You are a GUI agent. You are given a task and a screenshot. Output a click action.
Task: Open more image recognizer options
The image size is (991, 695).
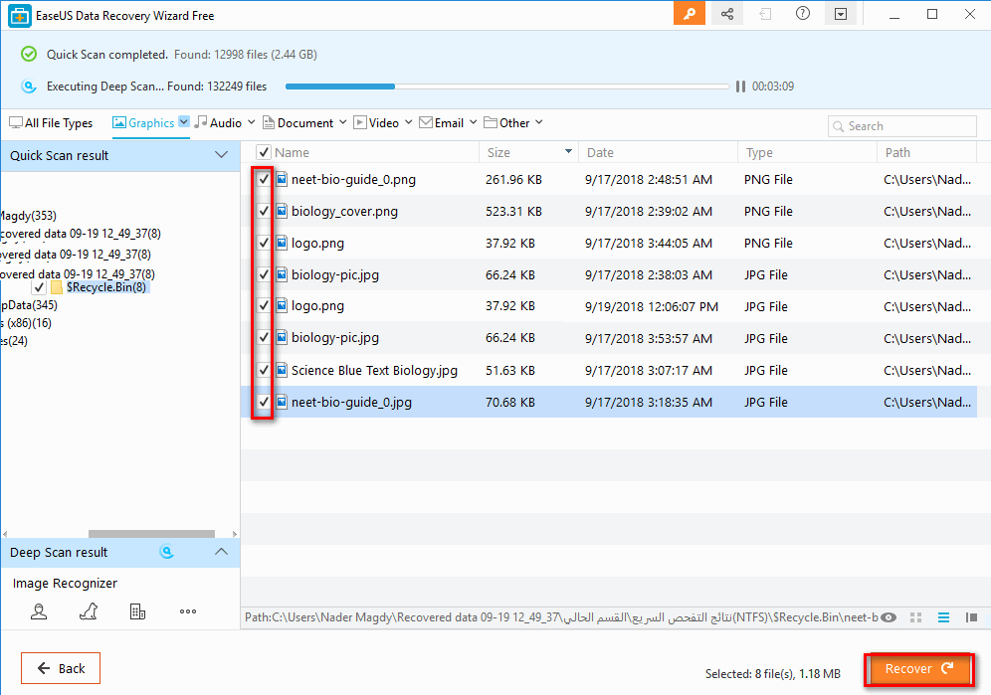point(188,611)
